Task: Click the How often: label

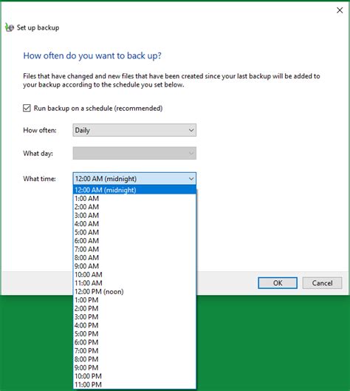Action: coord(40,130)
